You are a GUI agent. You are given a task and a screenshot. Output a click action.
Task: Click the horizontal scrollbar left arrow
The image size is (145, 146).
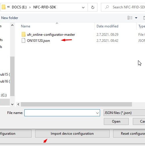18,104
